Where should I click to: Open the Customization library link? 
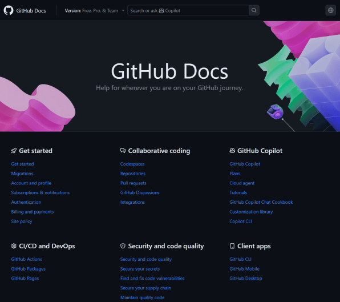click(251, 212)
